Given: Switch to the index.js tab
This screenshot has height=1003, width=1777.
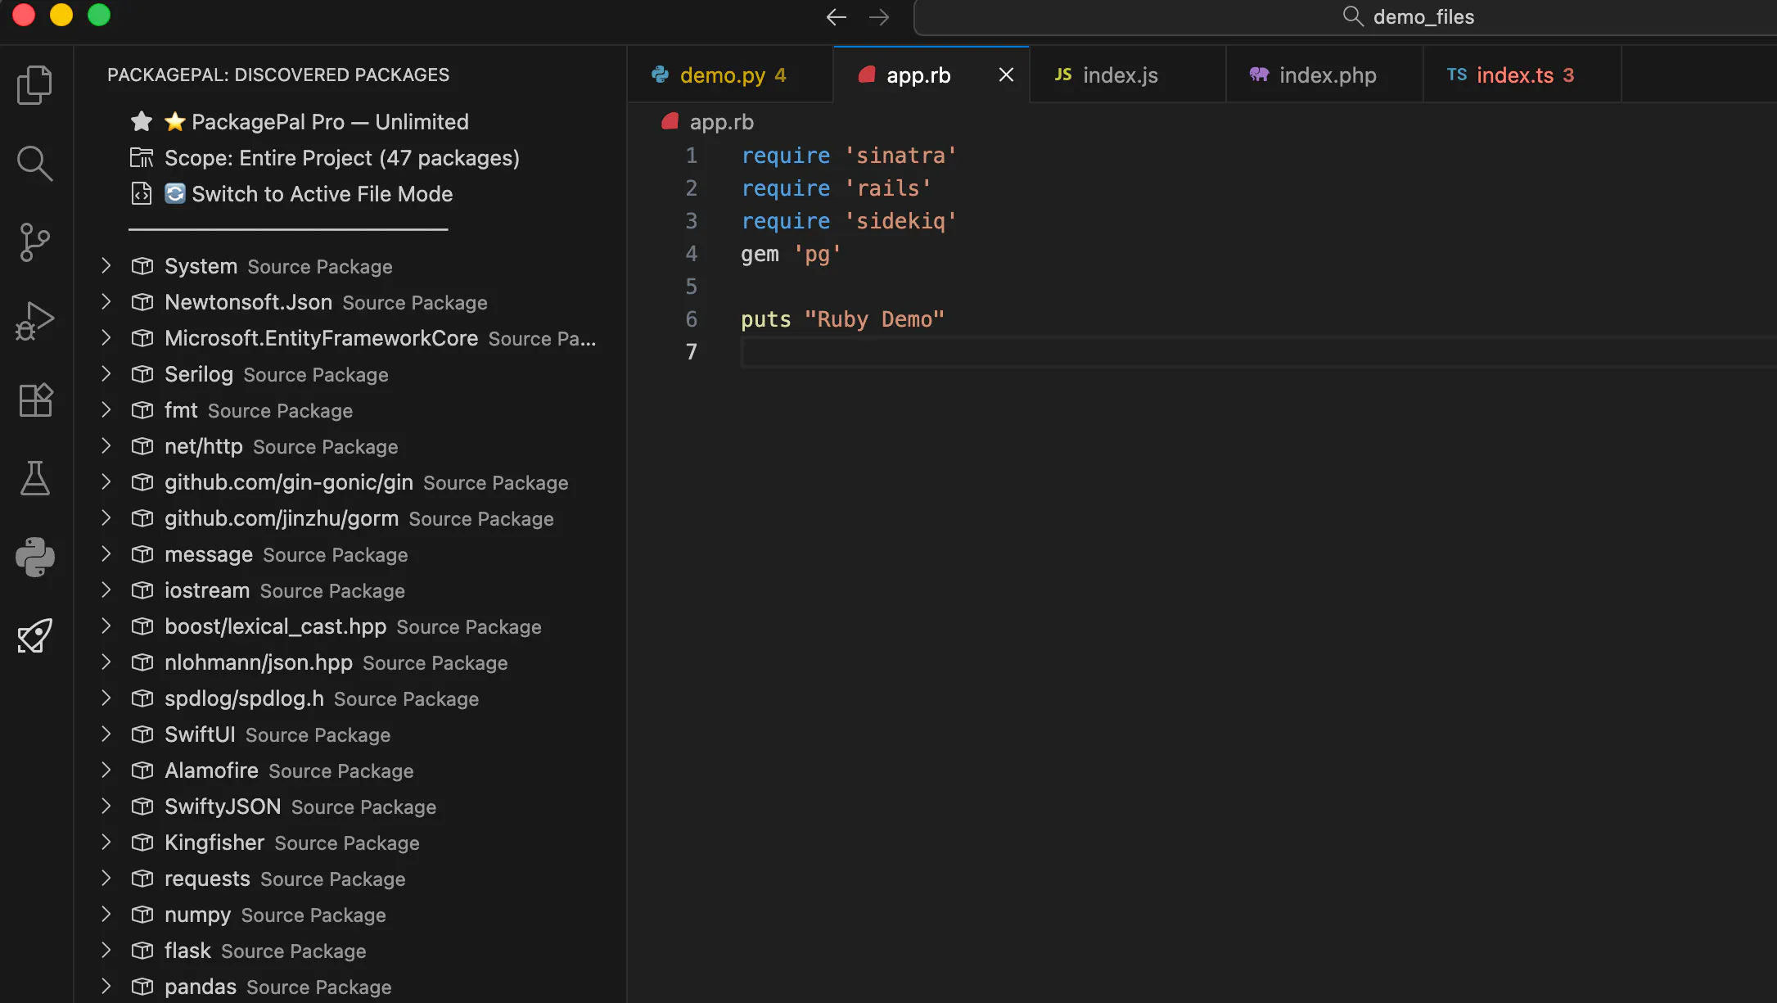Looking at the screenshot, I should tap(1127, 75).
